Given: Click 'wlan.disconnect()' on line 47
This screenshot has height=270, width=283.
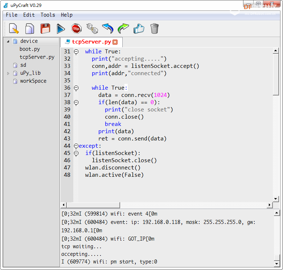Looking at the screenshot, I should click(112, 168).
